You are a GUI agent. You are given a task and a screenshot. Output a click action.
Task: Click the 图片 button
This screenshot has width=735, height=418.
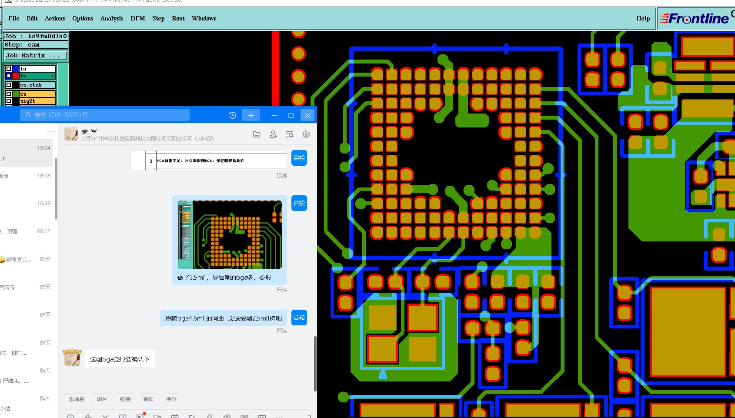pos(102,399)
